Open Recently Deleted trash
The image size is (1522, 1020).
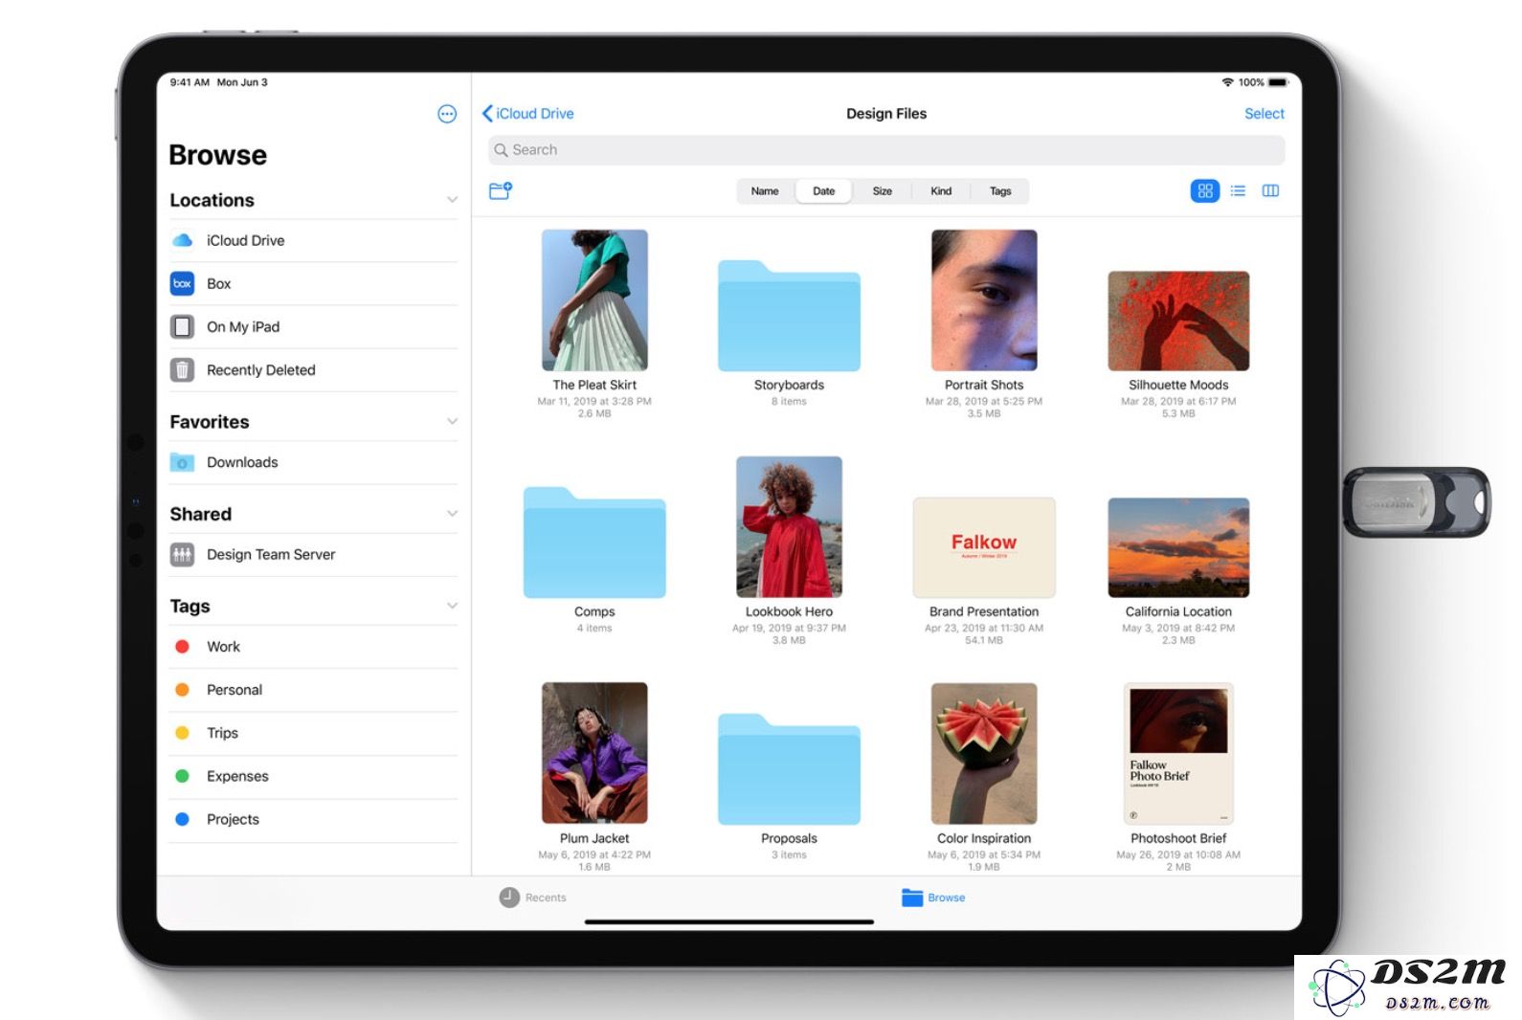click(313, 369)
